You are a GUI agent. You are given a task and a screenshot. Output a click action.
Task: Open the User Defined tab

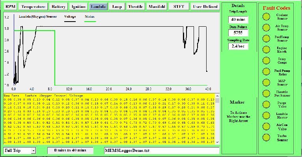(x=205, y=7)
